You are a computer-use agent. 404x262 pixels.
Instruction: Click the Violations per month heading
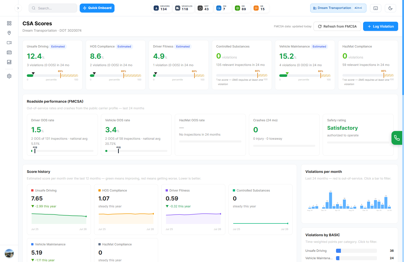coord(324,172)
